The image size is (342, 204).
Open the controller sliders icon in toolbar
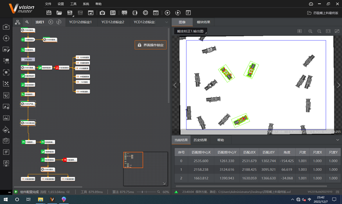pos(113,13)
